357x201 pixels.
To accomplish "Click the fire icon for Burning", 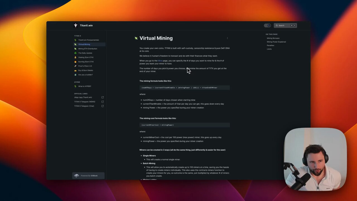I will 75,62.
